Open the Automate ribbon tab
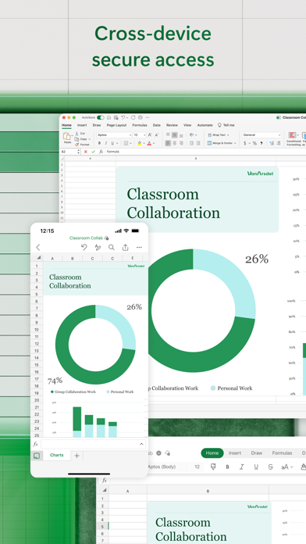Image resolution: width=306 pixels, height=544 pixels. point(205,125)
